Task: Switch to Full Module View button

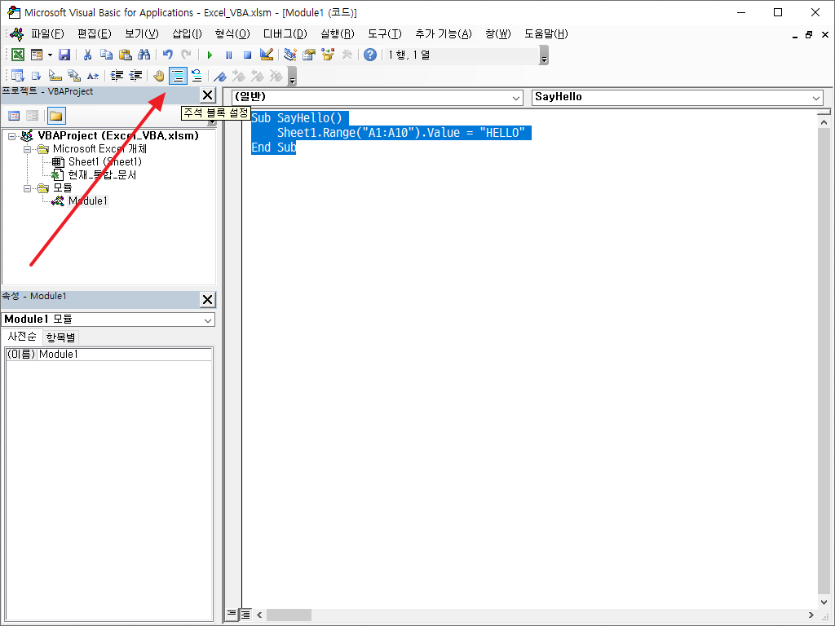Action: (245, 615)
